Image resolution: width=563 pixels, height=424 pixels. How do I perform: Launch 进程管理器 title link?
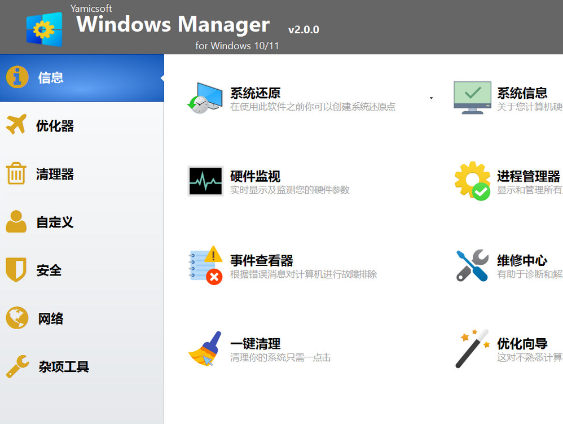coord(529,176)
